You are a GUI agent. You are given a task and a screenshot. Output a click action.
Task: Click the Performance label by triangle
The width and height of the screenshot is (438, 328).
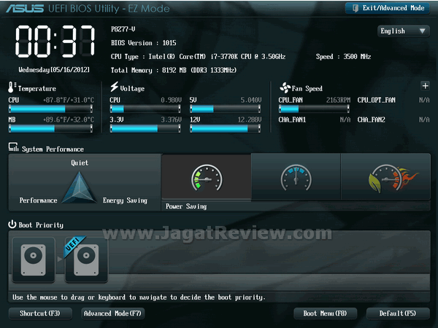(x=38, y=200)
